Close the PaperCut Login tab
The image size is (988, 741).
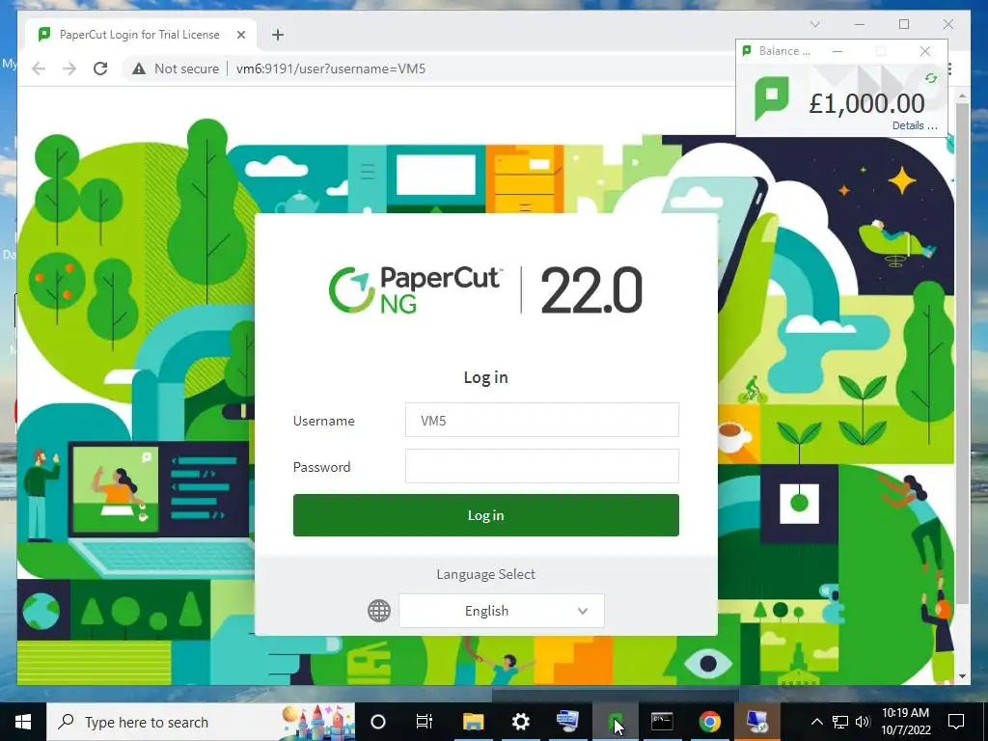pos(240,35)
